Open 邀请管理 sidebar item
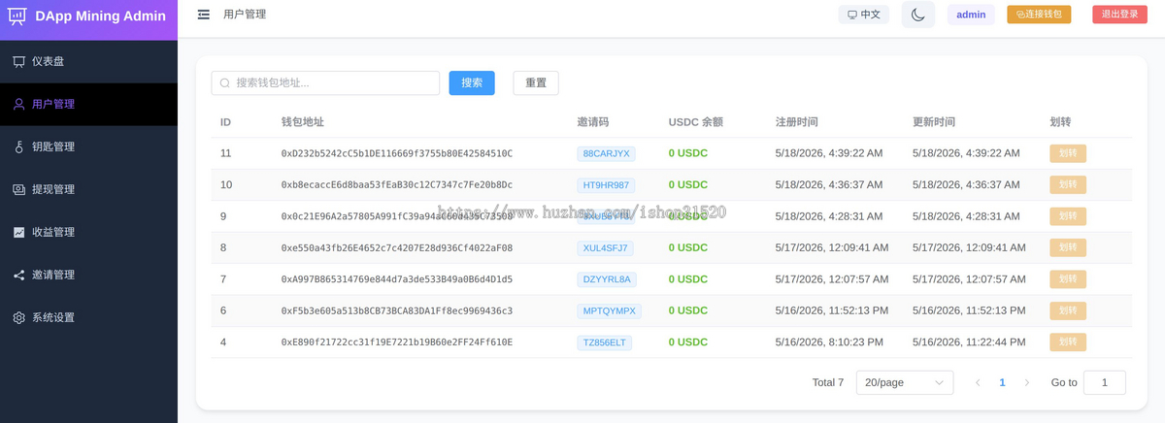The image size is (1165, 423). pos(88,275)
